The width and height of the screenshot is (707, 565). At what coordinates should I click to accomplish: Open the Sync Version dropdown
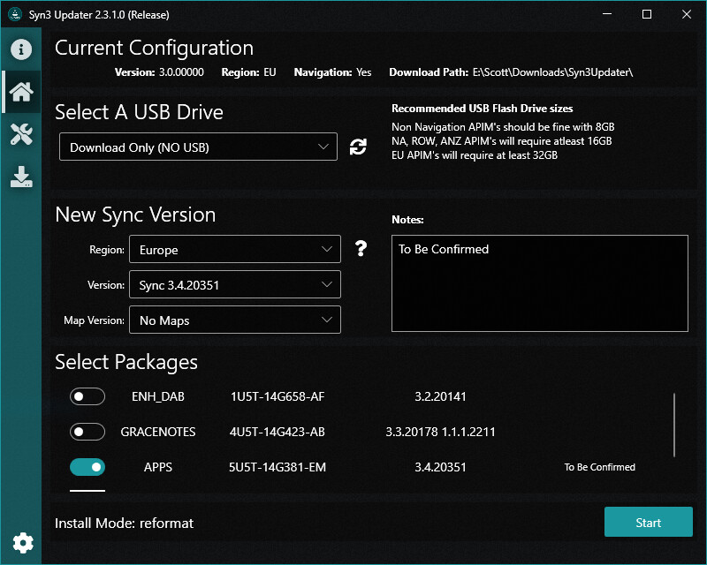(234, 285)
